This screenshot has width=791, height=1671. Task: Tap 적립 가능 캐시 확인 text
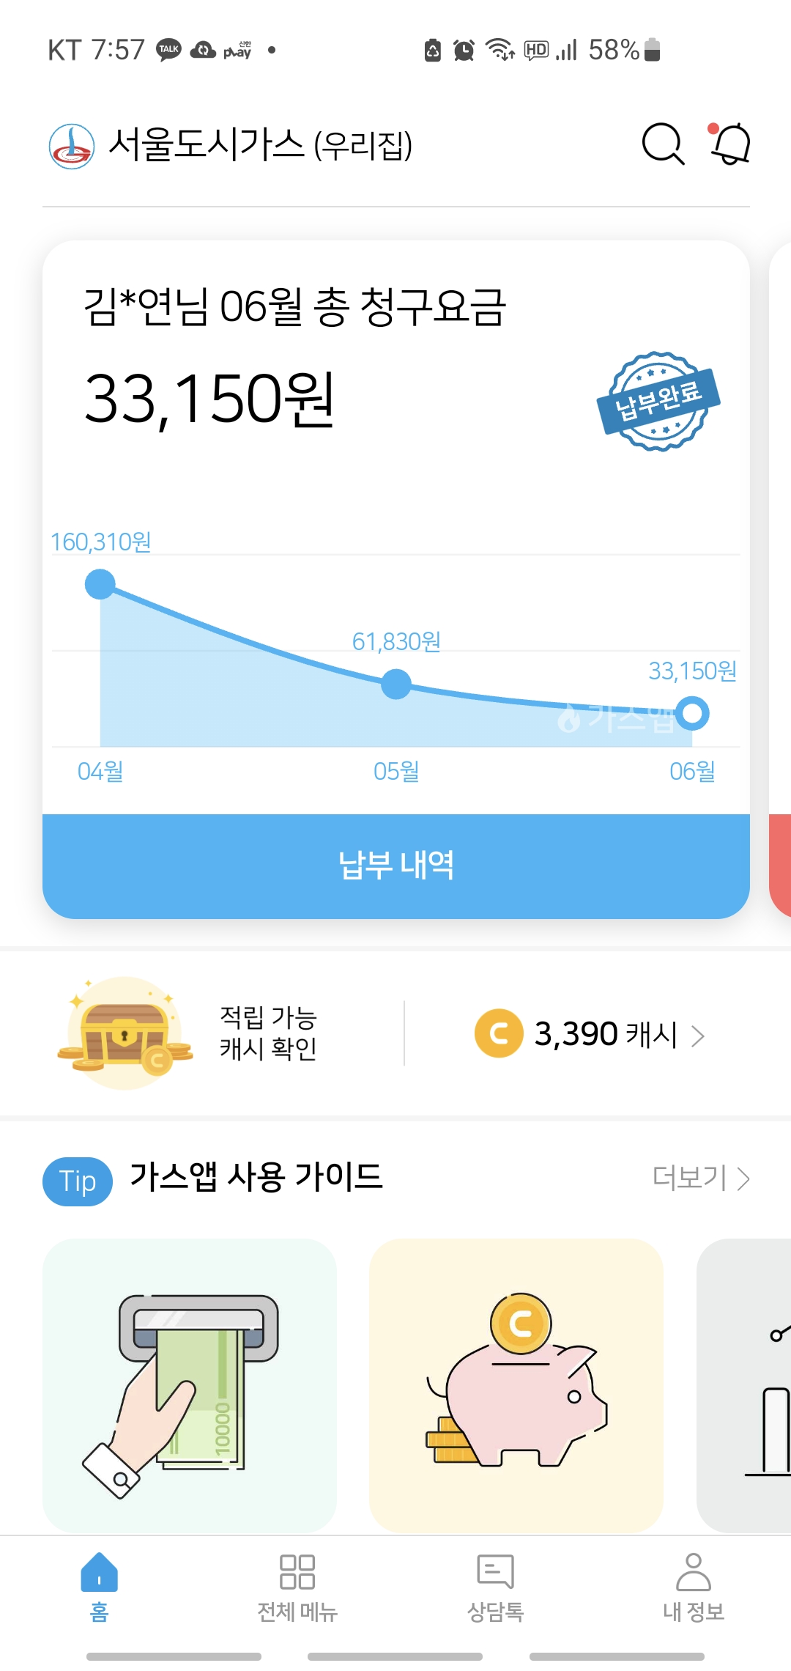[268, 1033]
